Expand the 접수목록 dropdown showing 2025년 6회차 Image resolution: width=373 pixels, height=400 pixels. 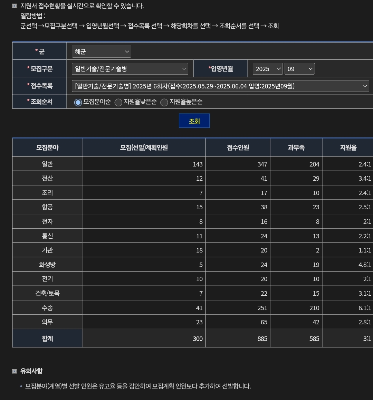pos(220,86)
